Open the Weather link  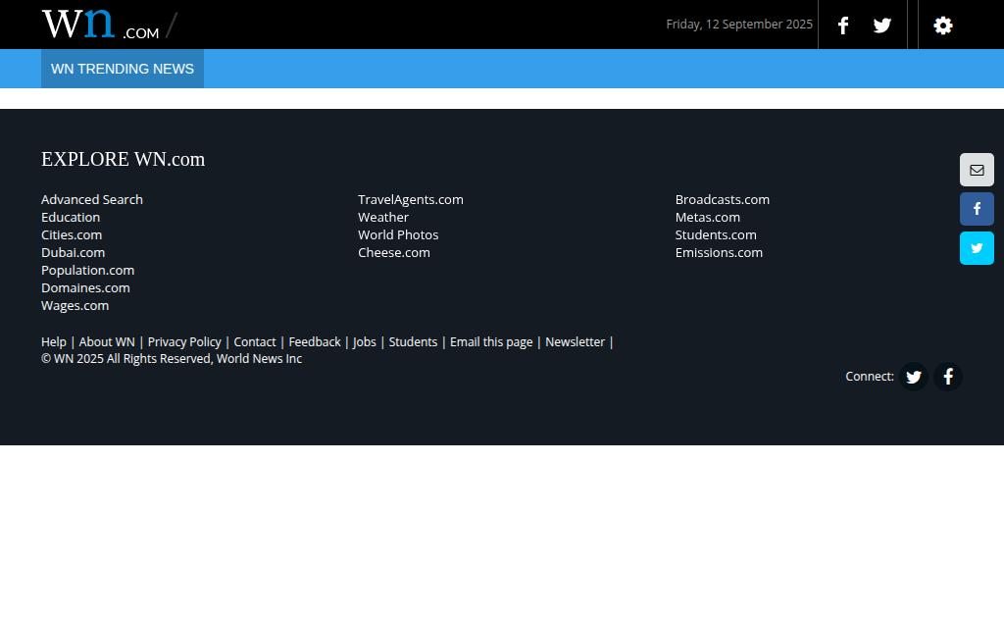pos(383,217)
